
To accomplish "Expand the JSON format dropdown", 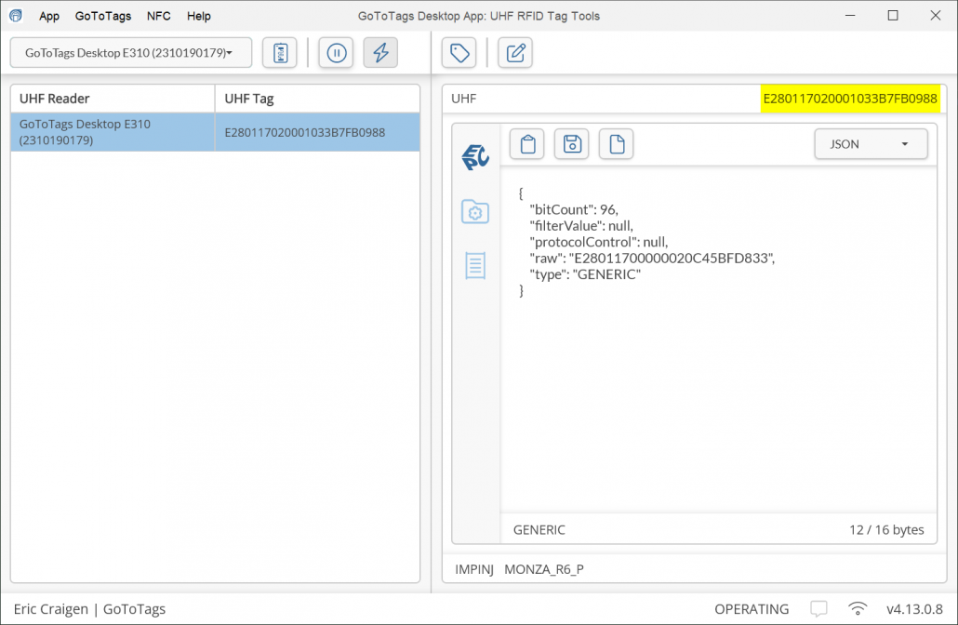I will pos(871,144).
